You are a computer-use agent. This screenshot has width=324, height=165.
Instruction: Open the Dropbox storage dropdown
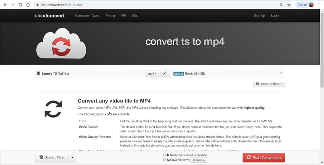point(199,160)
